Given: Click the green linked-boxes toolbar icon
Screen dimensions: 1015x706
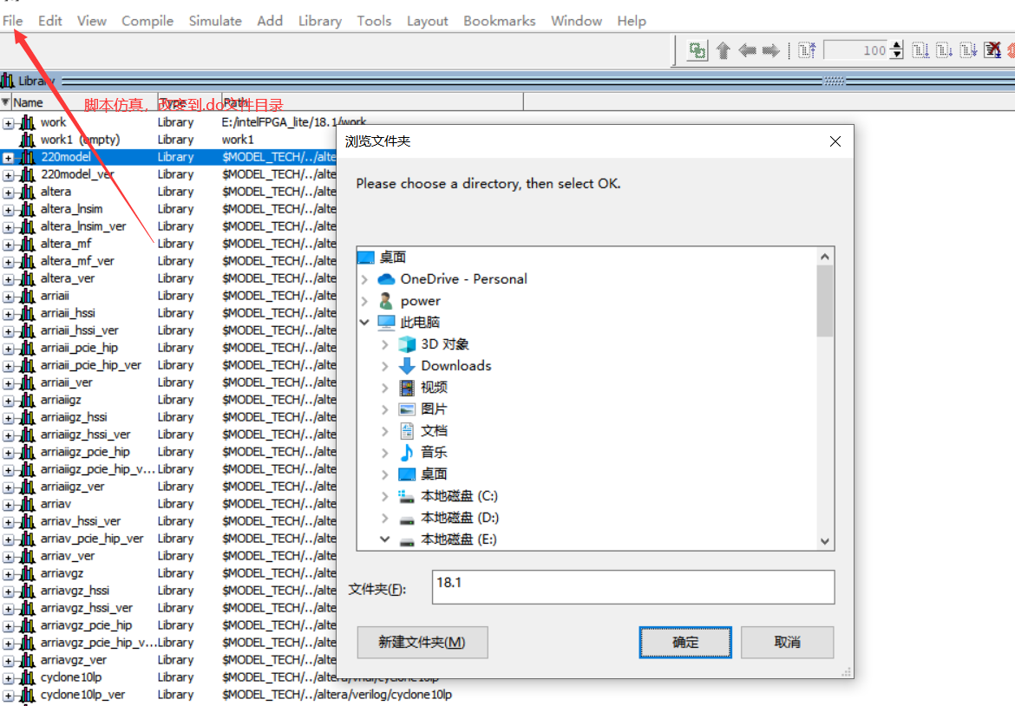Looking at the screenshot, I should click(697, 50).
